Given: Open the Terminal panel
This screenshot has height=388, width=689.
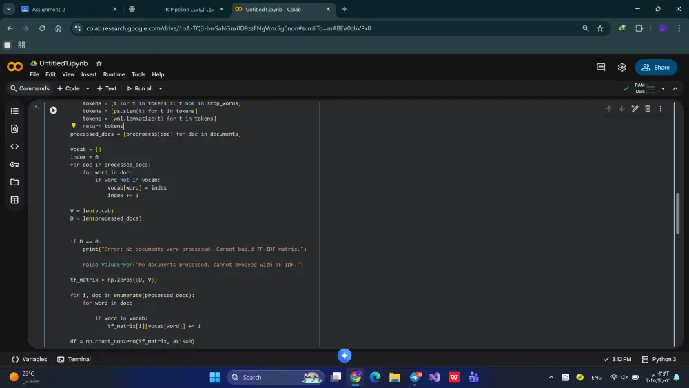Looking at the screenshot, I should point(74,359).
